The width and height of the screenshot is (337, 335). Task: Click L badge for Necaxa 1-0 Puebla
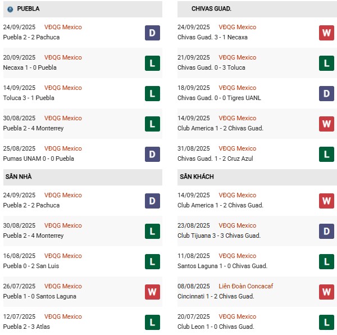click(x=152, y=63)
